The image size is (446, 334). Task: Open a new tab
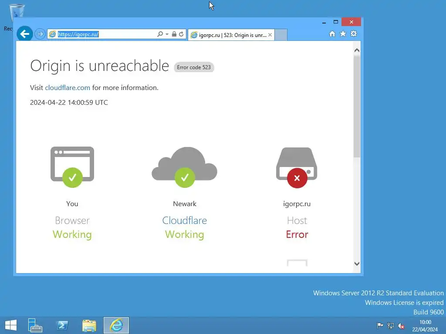click(x=281, y=35)
